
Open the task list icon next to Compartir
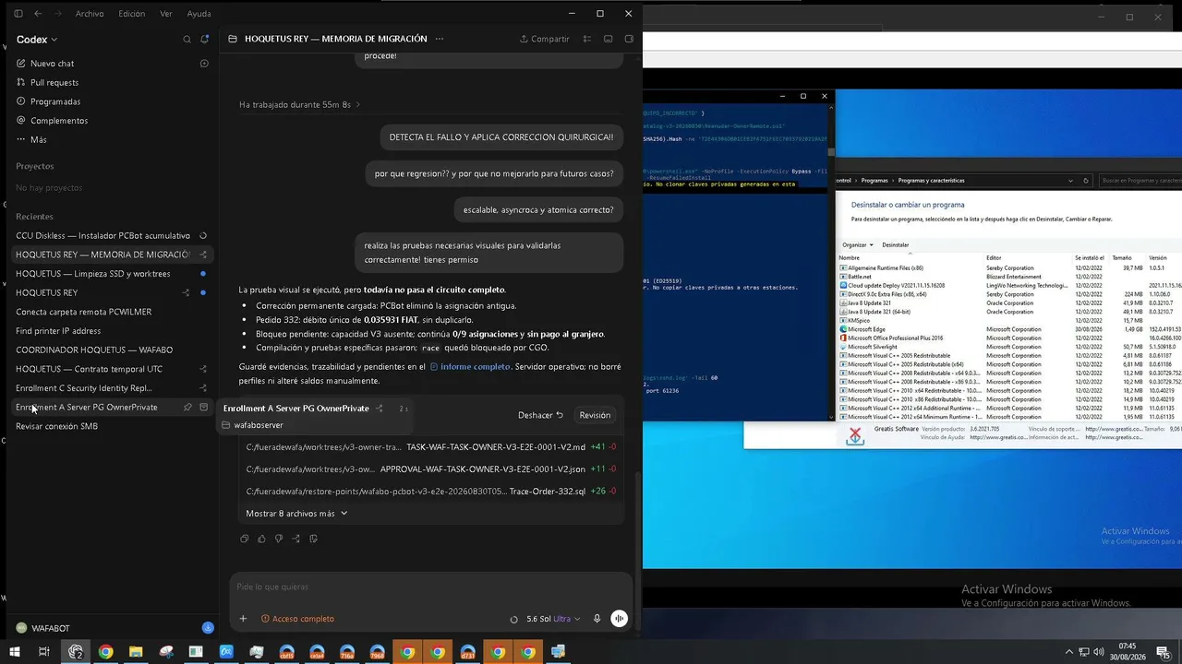click(587, 39)
